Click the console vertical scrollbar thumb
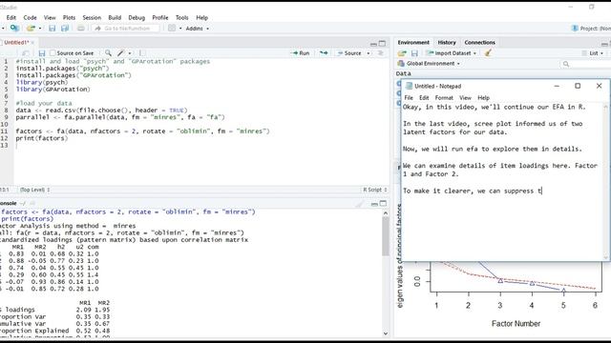The height and width of the screenshot is (343, 611). click(386, 236)
